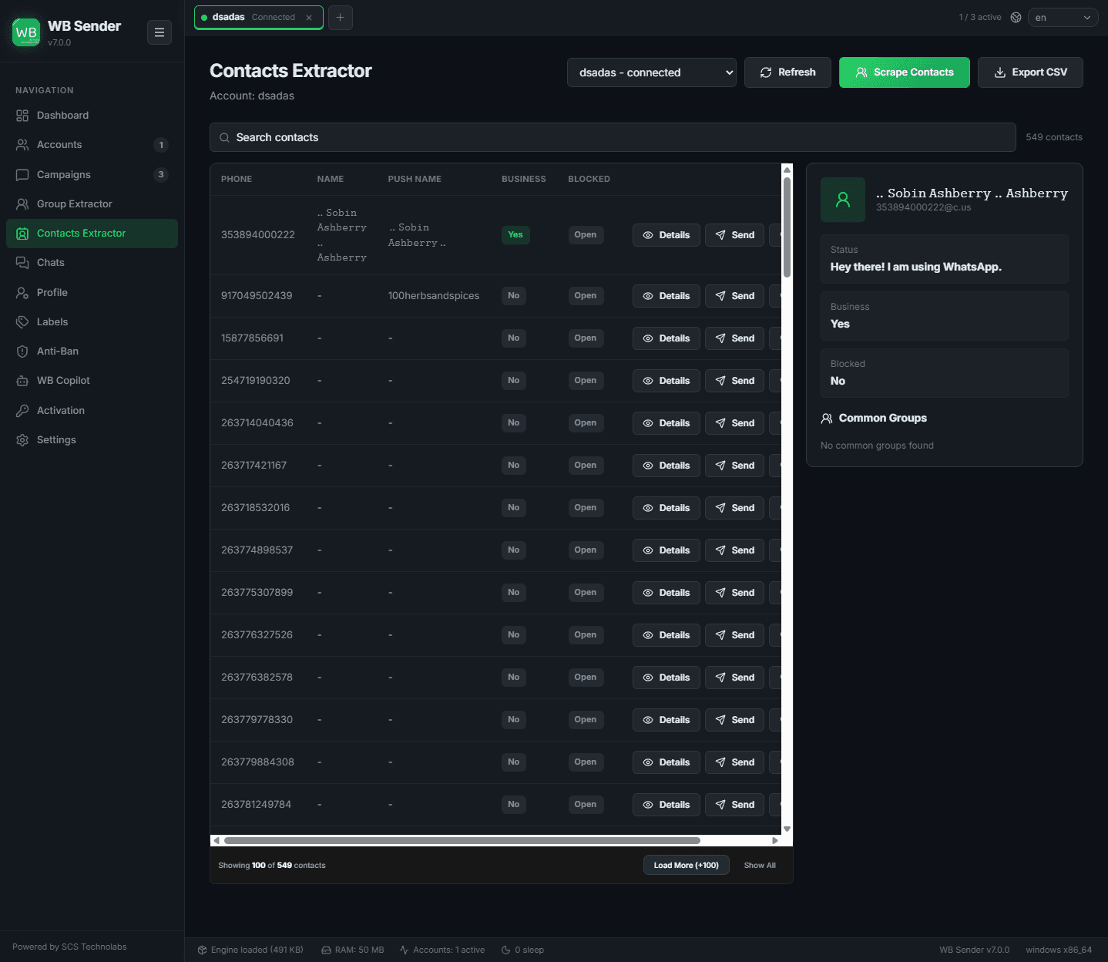
Task: Load More (+100) contacts
Action: 687,866
